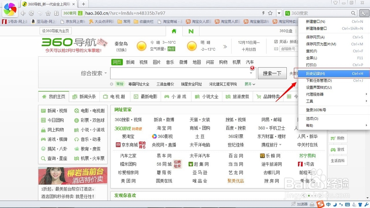The width and height of the screenshot is (370, 208).
Task: Reload page with the refresh icon
Action: tap(31, 13)
